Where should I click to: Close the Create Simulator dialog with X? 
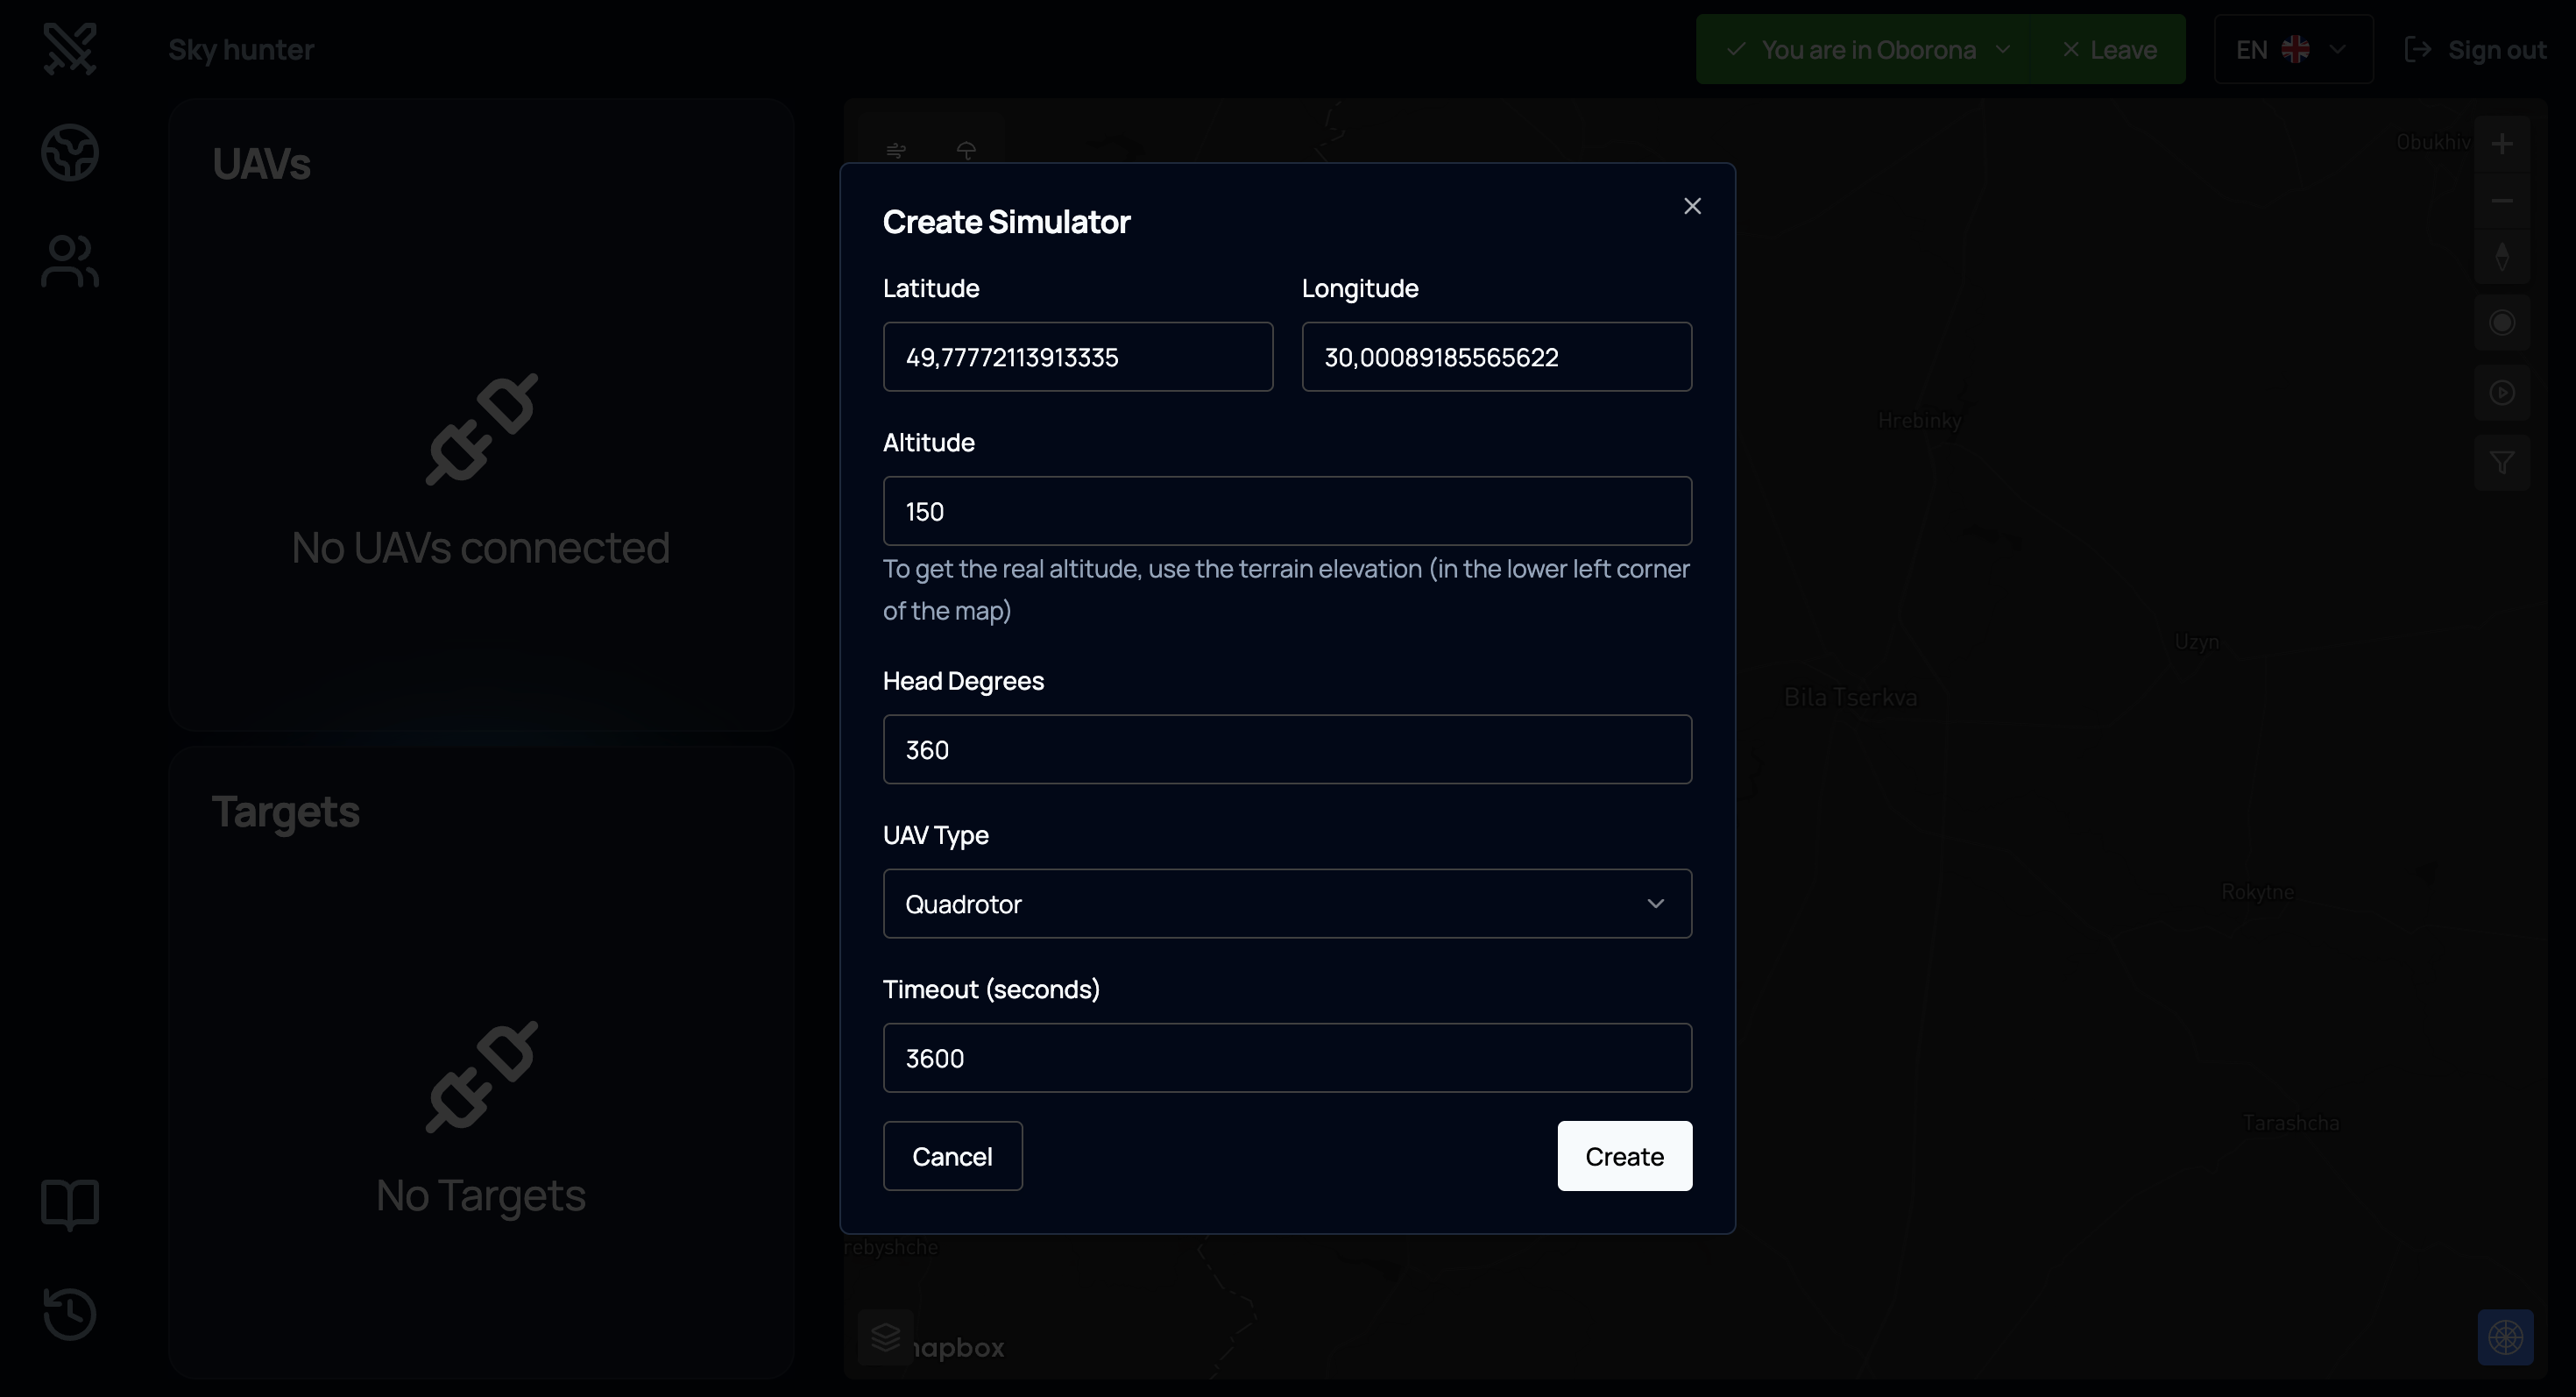click(1692, 206)
